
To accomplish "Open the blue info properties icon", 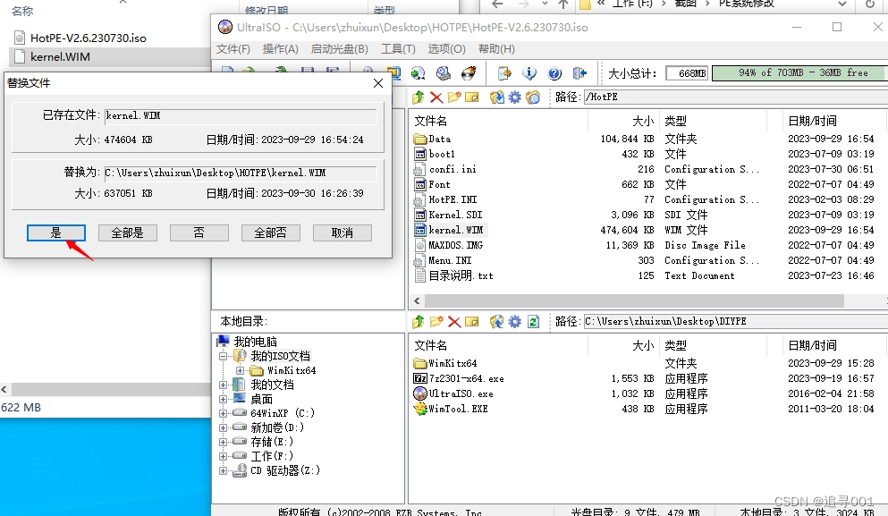I will (x=529, y=73).
